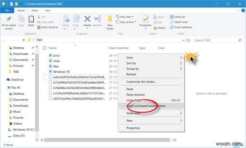Click the Rename icon

click(x=98, y=19)
